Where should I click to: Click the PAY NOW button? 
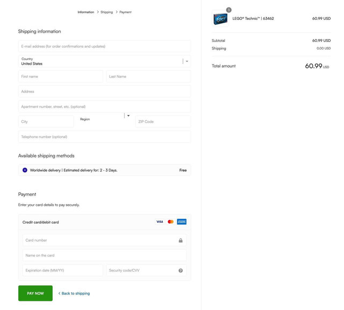point(35,293)
